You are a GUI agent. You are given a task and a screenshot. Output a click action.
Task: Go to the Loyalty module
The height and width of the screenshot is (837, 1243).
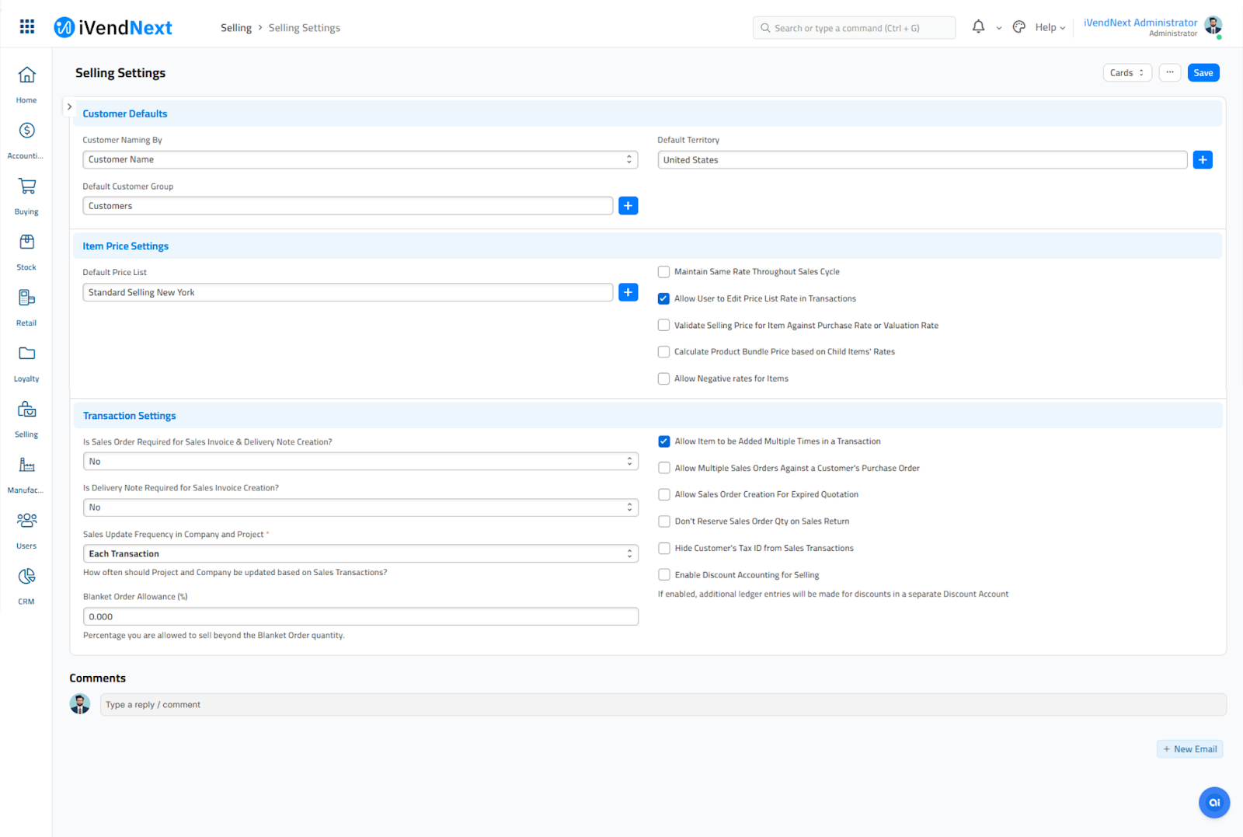point(26,354)
